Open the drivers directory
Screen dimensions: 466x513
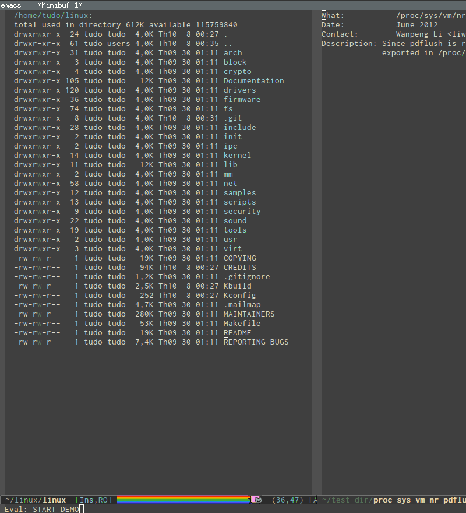pyautogui.click(x=241, y=90)
